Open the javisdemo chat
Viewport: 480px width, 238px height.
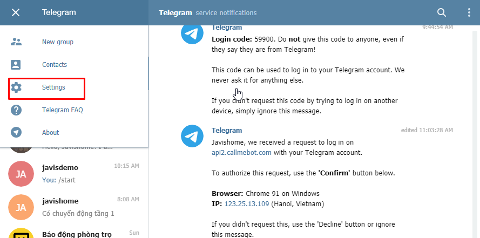click(x=74, y=173)
